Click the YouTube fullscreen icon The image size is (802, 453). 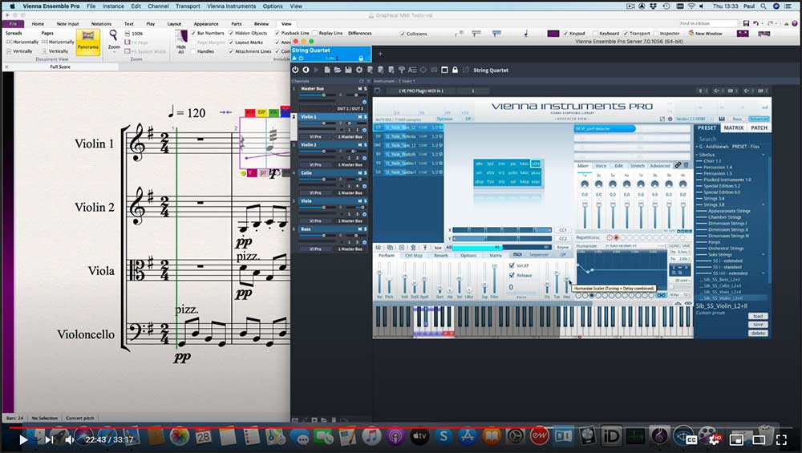pyautogui.click(x=781, y=439)
